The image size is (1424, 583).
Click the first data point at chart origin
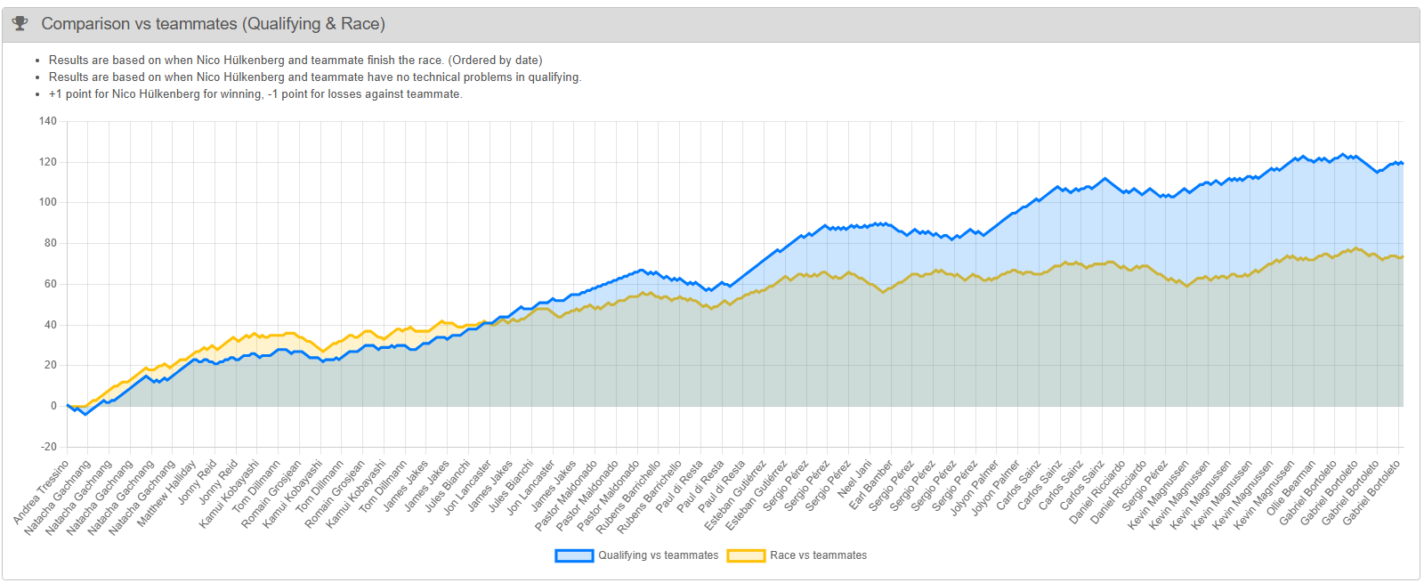point(69,406)
